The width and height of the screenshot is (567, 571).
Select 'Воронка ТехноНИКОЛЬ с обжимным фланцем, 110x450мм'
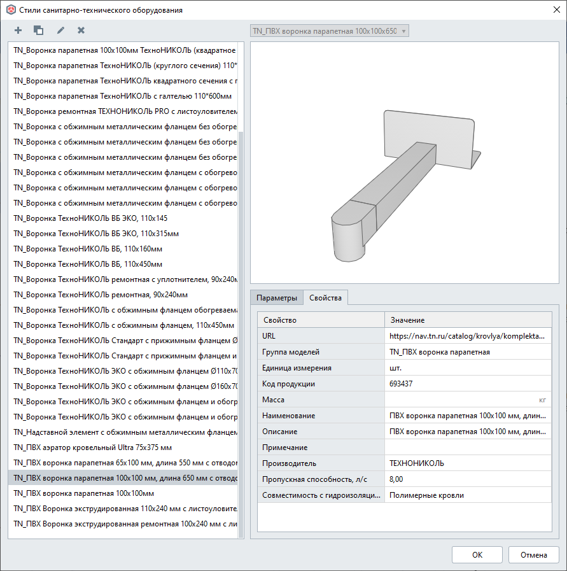pos(123,325)
